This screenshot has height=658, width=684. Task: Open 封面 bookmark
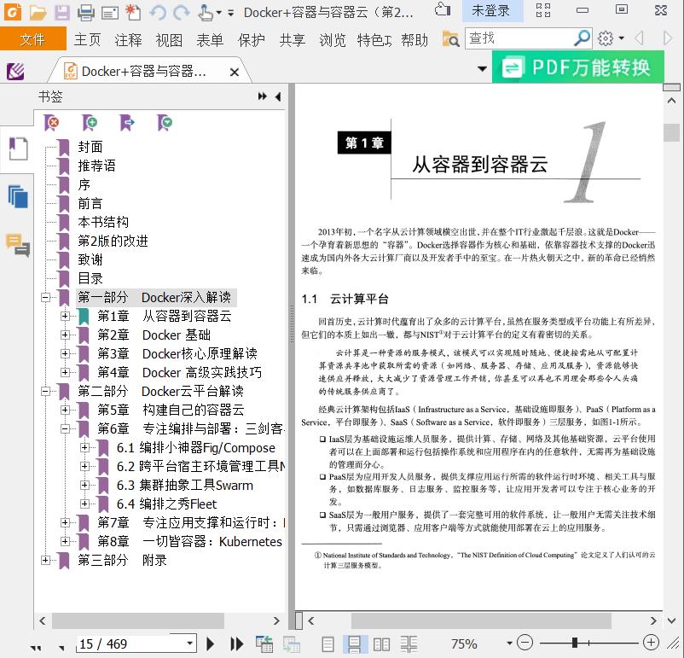(90, 147)
